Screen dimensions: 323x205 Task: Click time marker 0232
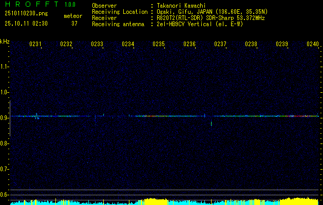pos(66,44)
